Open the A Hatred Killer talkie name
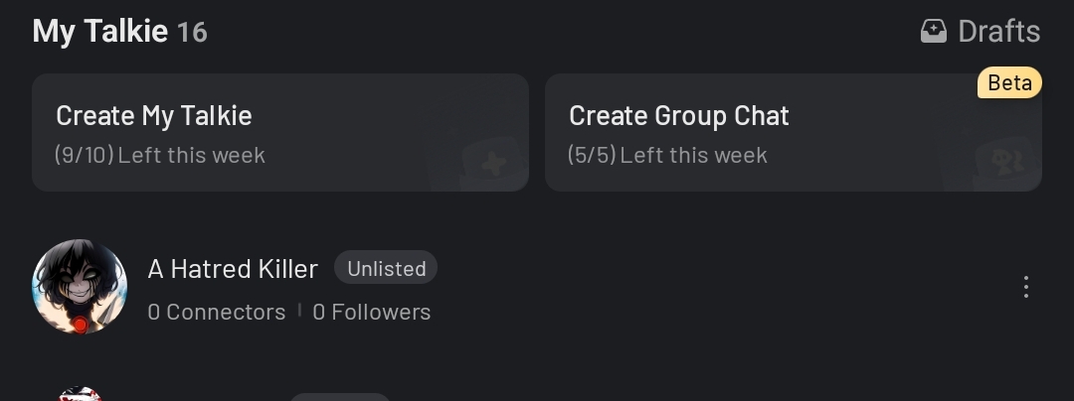 pyautogui.click(x=233, y=268)
